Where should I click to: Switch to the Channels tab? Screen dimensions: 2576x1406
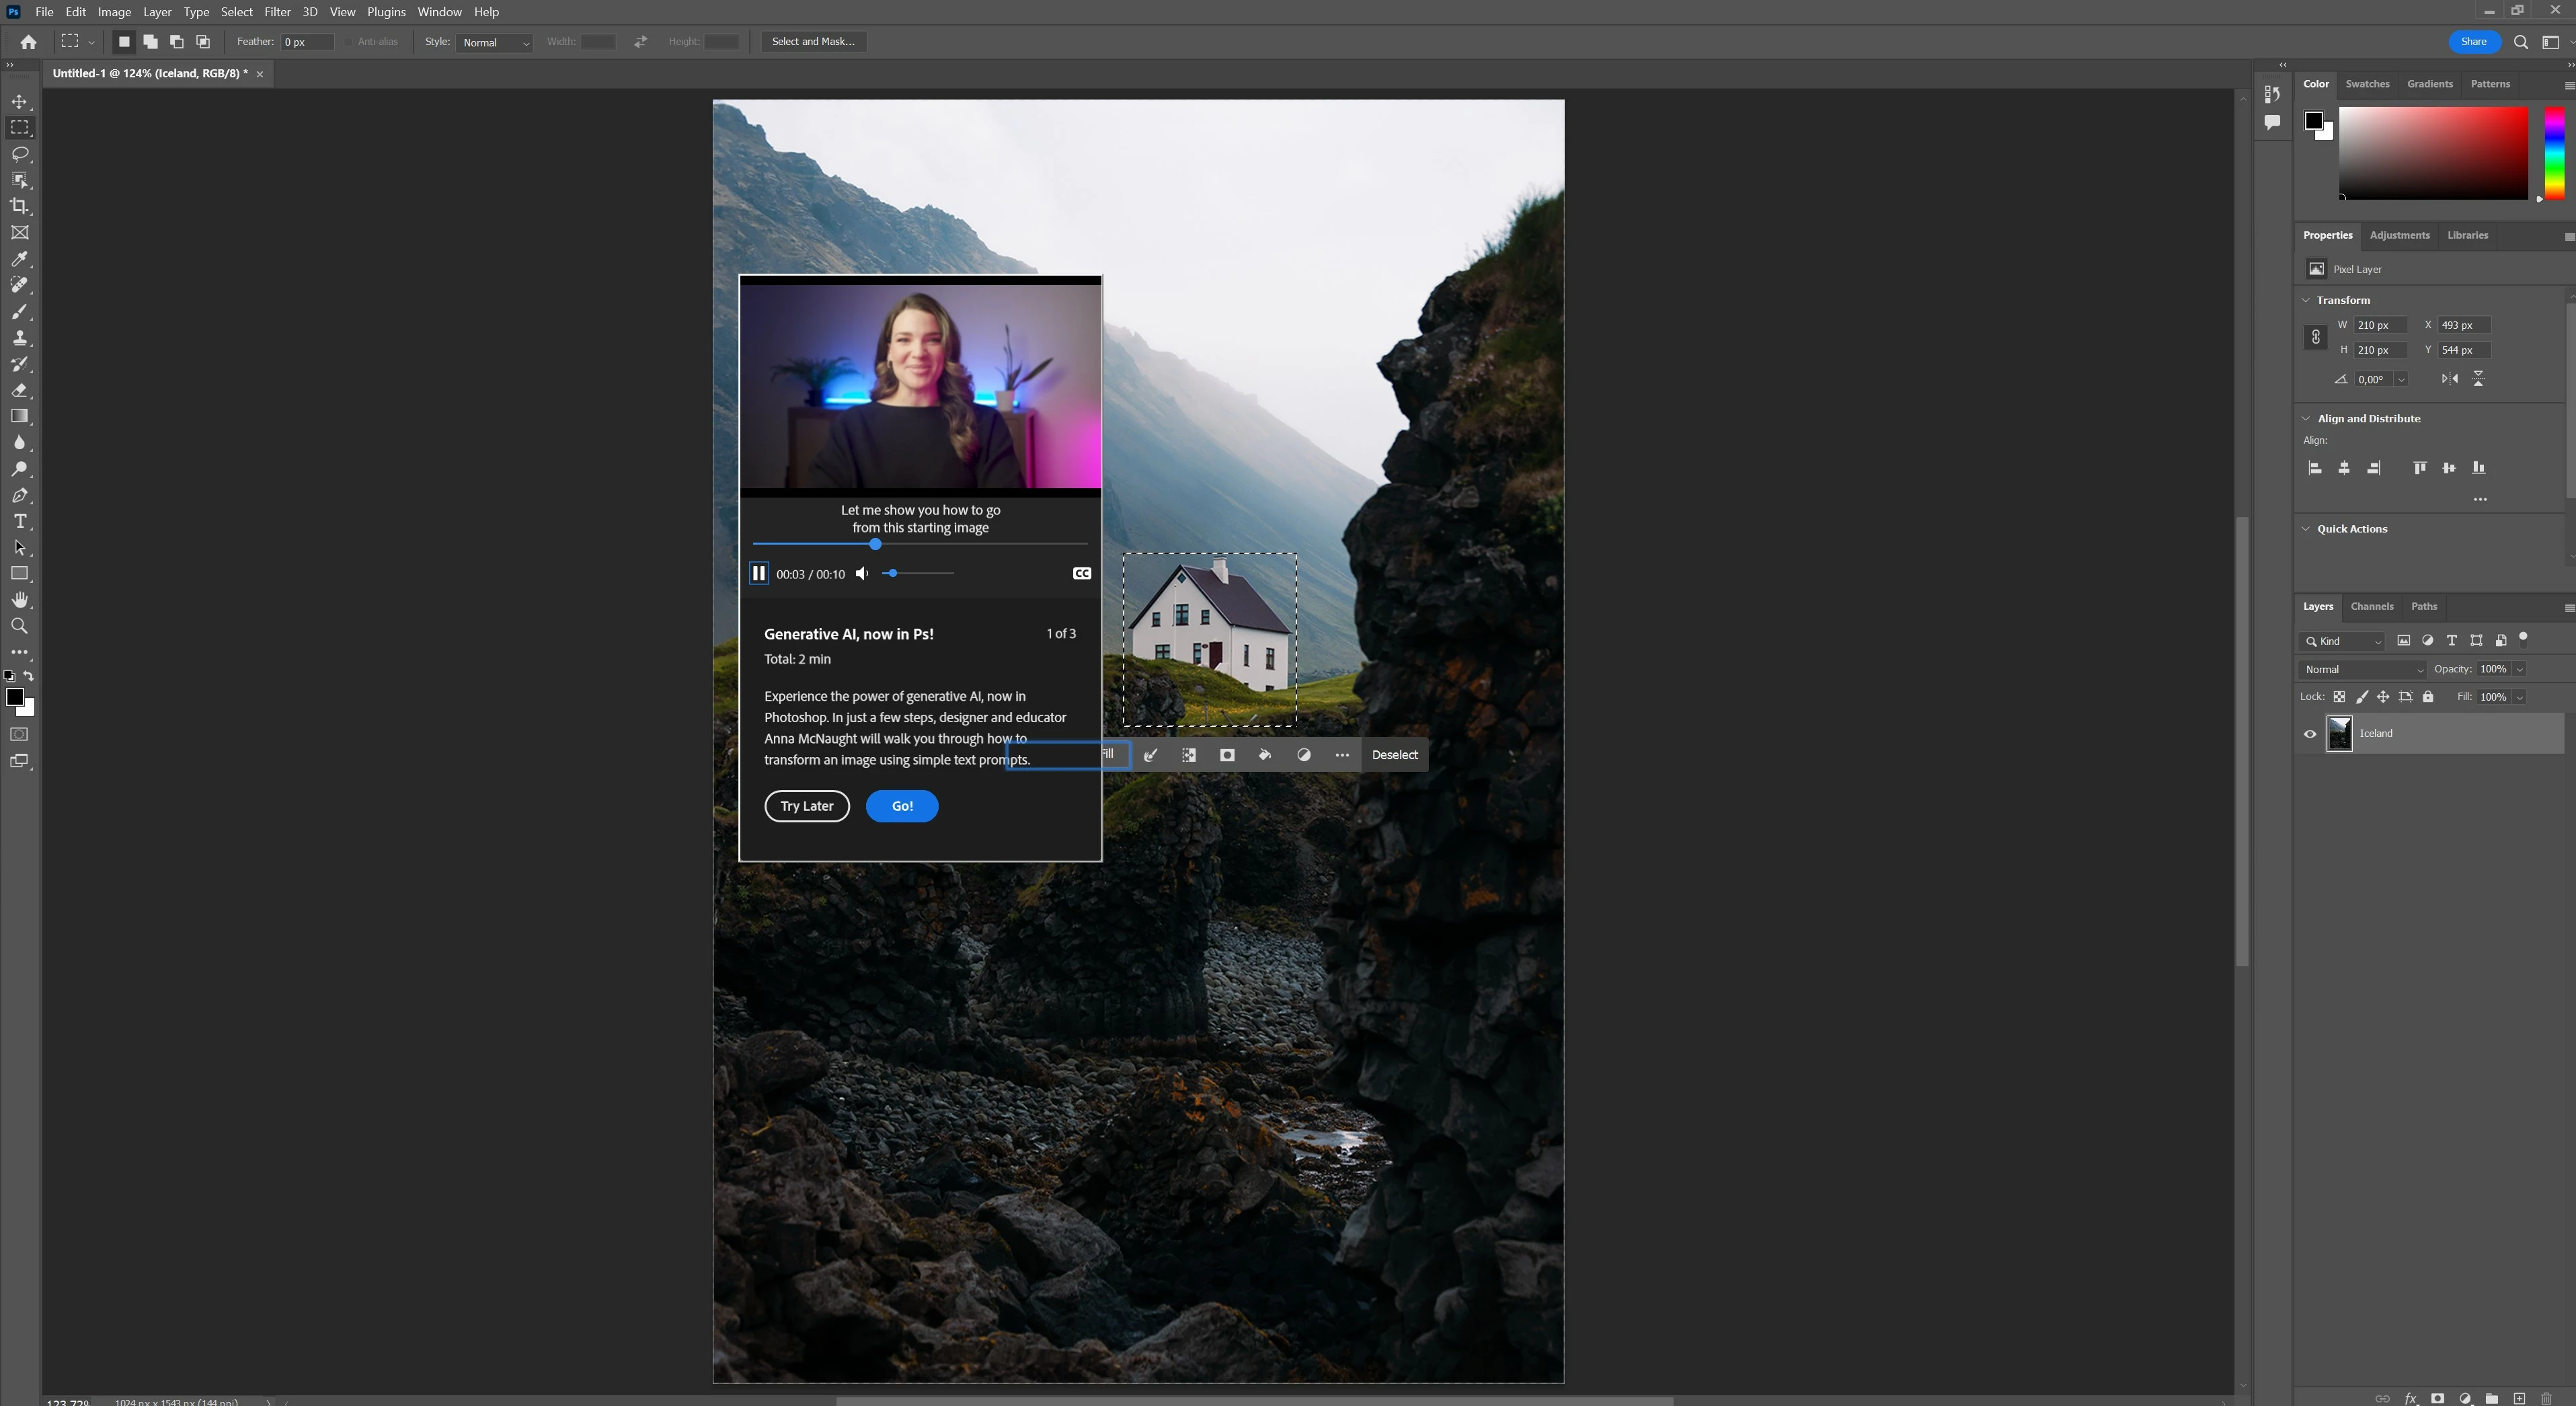tap(2371, 606)
